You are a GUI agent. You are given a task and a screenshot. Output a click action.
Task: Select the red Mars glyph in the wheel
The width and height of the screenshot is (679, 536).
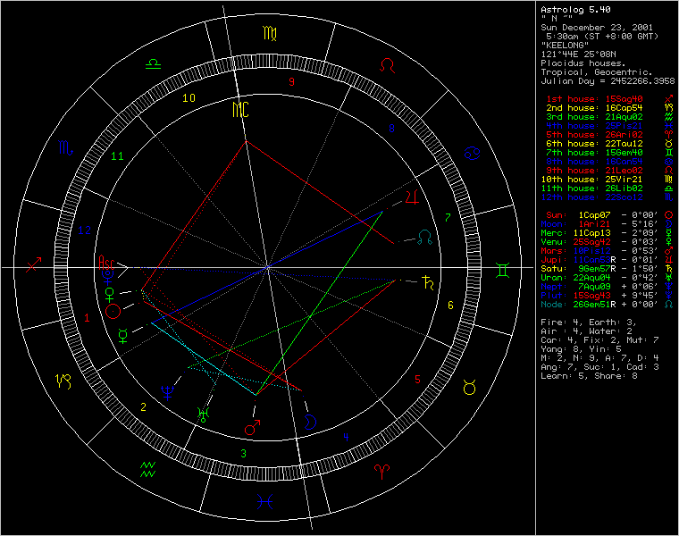(x=253, y=427)
